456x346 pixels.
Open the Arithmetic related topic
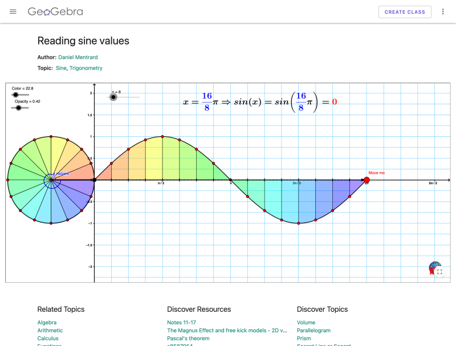click(50, 330)
